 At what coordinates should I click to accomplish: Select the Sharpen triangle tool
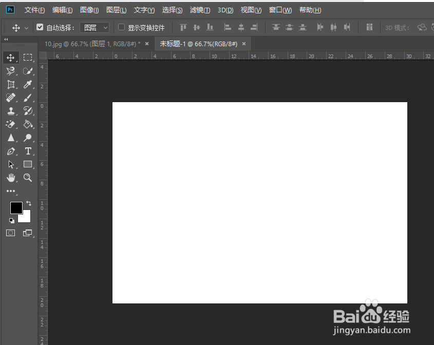[x=11, y=138]
